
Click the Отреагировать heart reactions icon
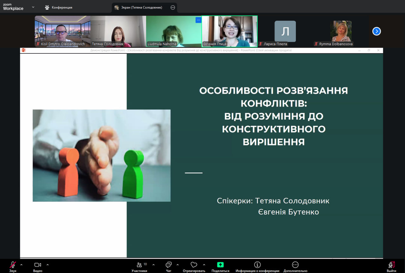[x=194, y=265]
